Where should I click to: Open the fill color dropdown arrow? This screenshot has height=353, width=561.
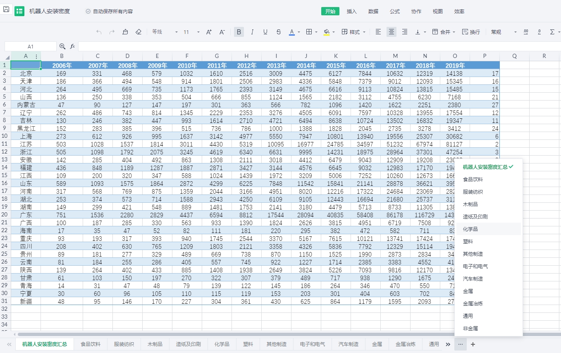pyautogui.click(x=334, y=32)
